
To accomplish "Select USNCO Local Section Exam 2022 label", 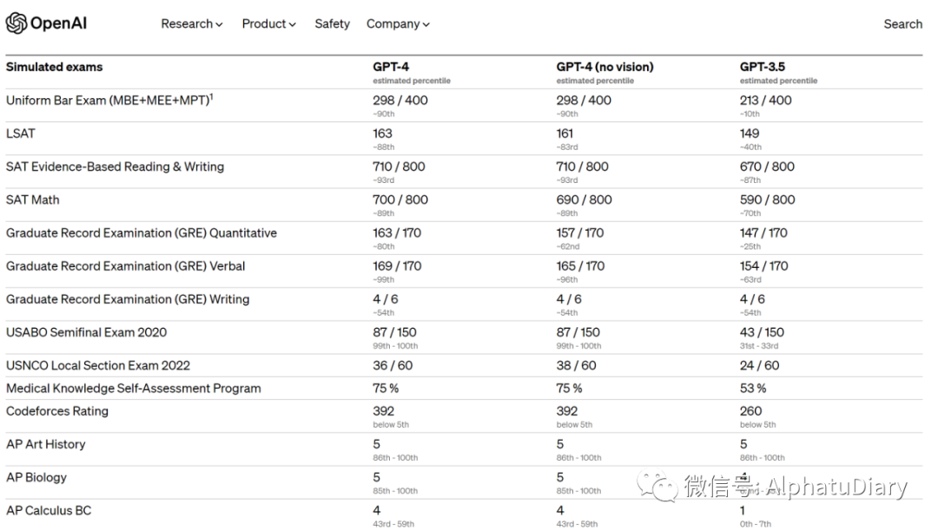I will click(98, 366).
